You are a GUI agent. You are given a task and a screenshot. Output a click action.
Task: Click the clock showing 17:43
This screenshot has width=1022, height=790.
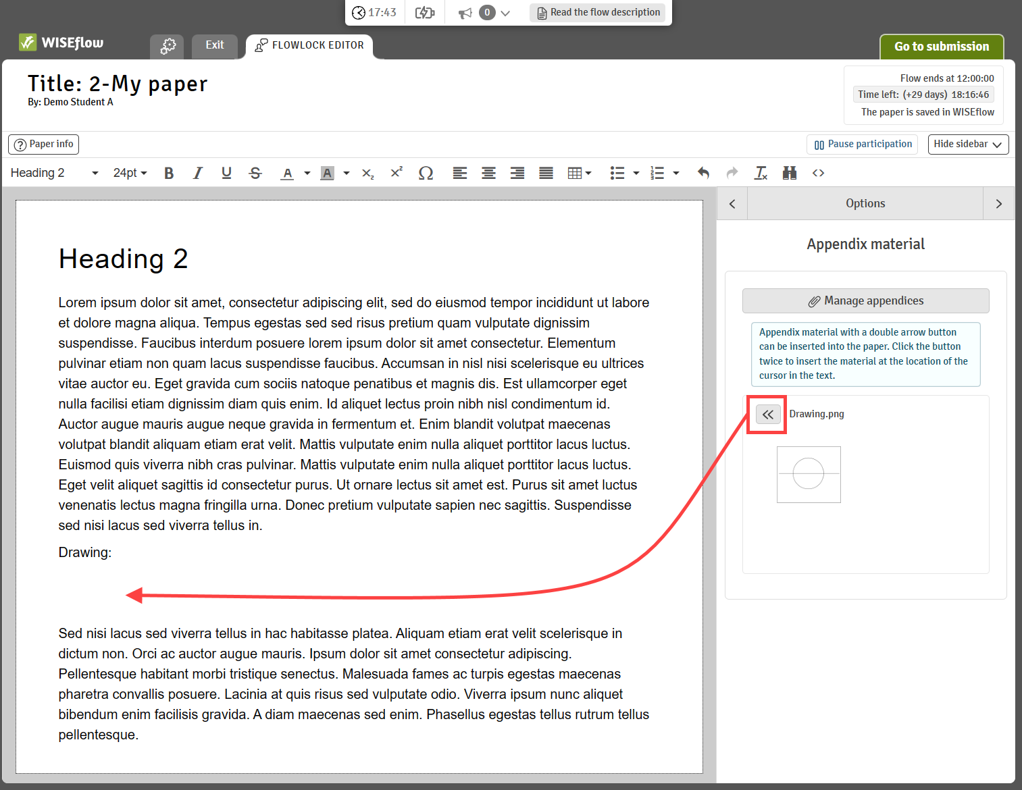[x=374, y=12]
